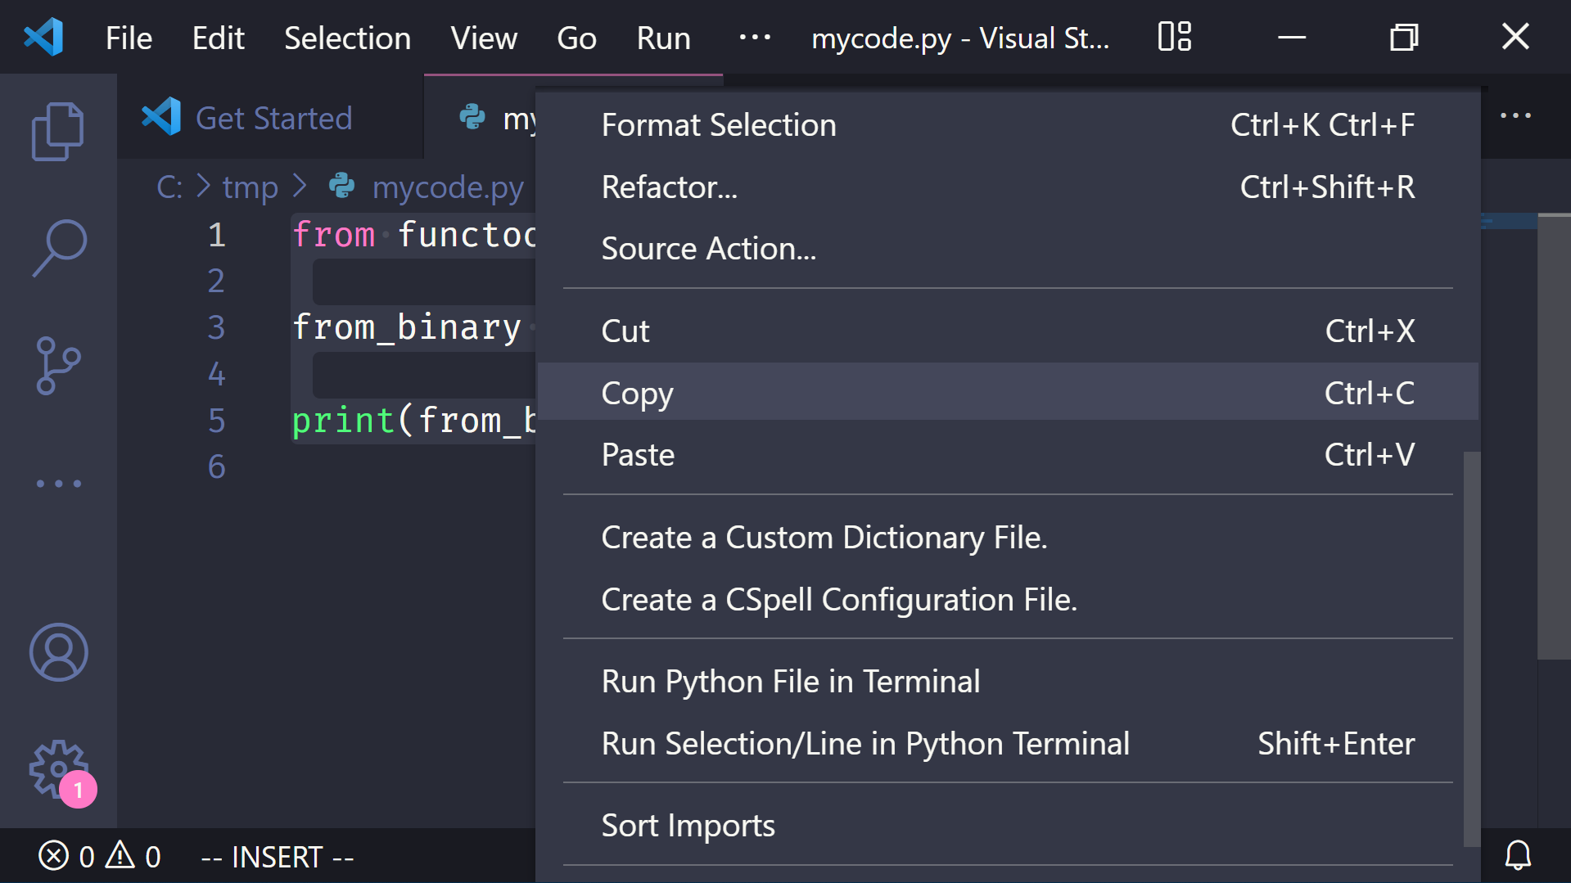Viewport: 1571px width, 883px height.
Task: Switch to the mycode.py editor tab
Action: pyautogui.click(x=481, y=118)
